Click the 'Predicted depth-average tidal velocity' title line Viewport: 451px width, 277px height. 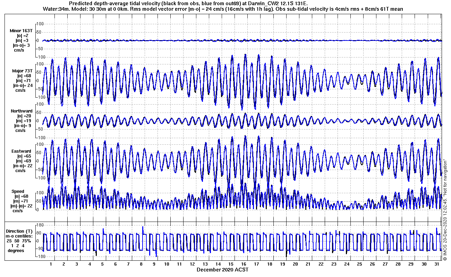tap(188, 3)
